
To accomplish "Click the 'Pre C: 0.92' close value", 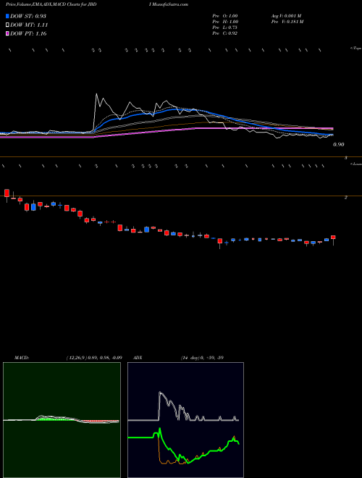I will (x=225, y=33).
